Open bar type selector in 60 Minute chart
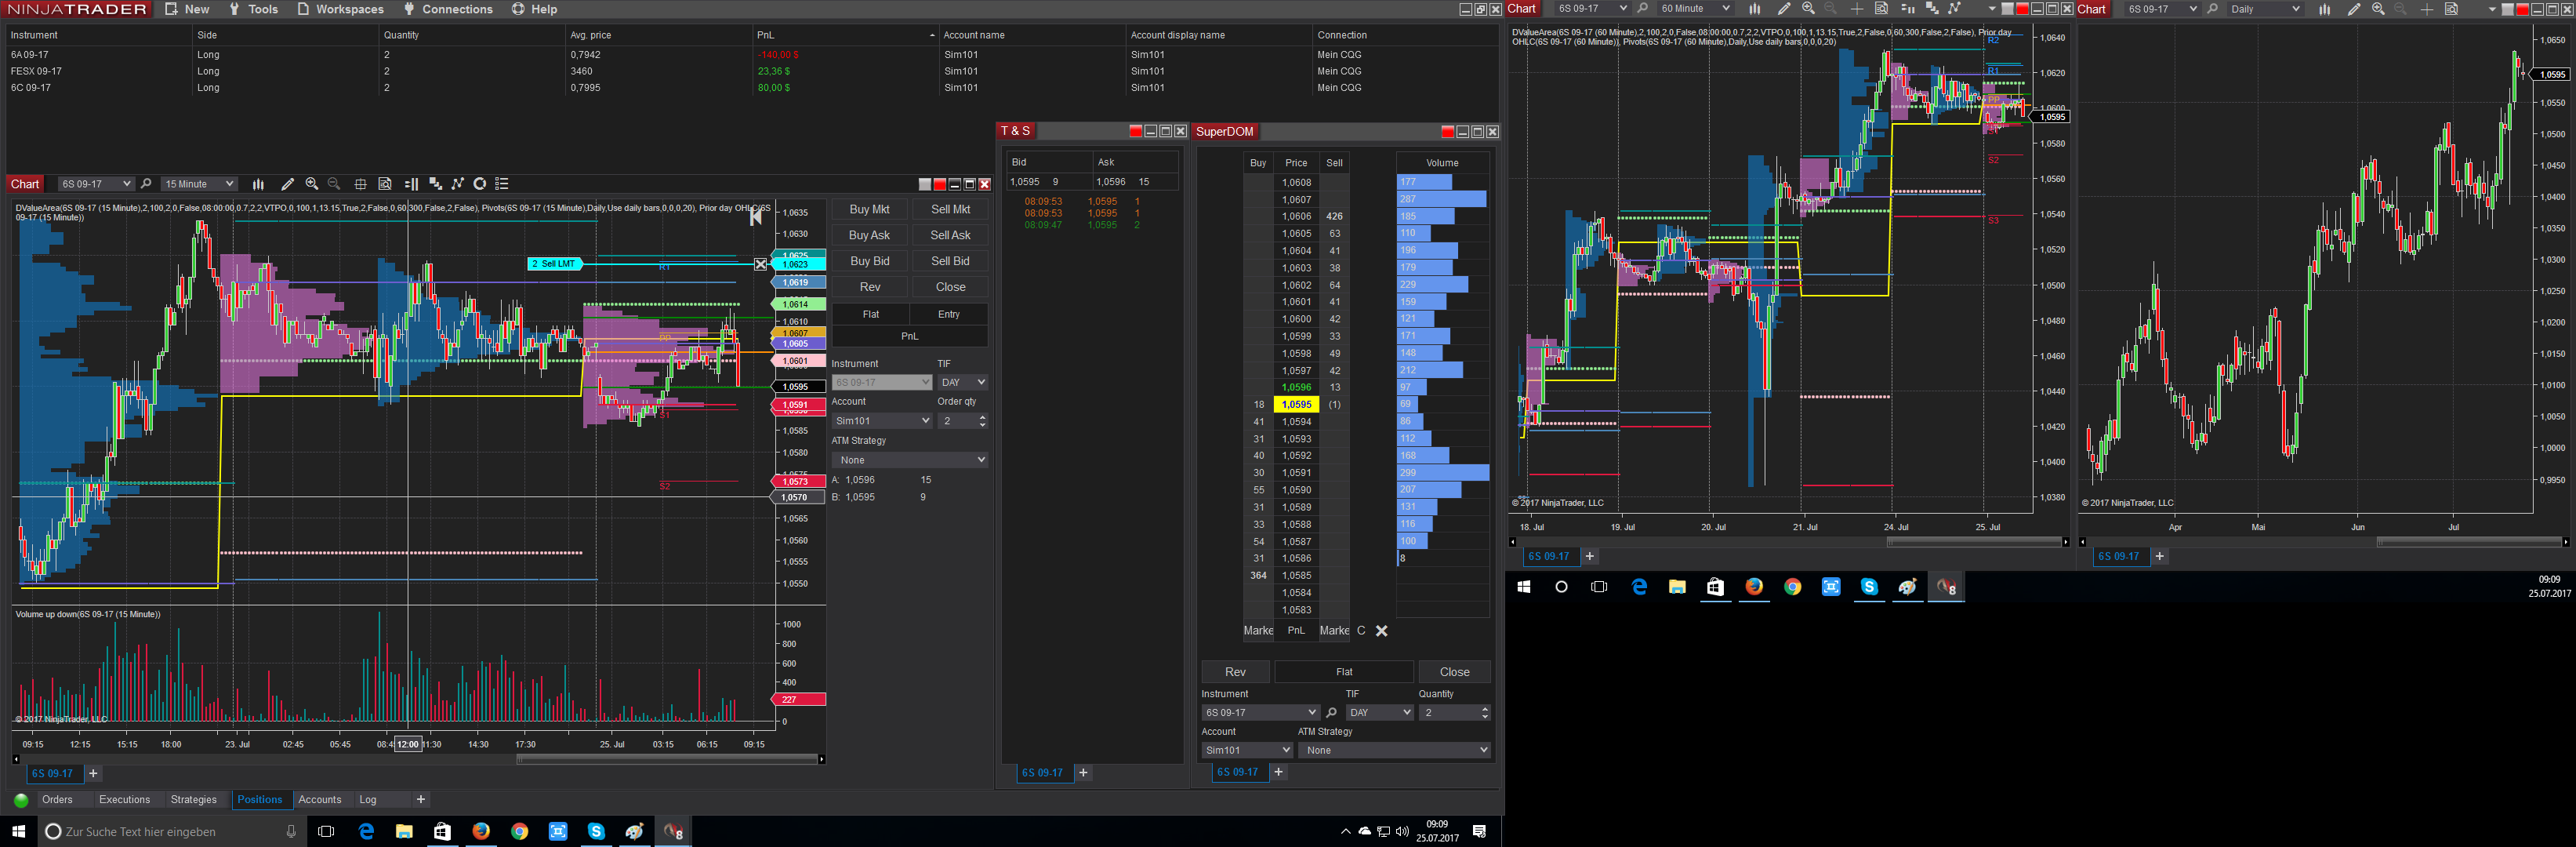Screen dimensions: 2576x847 [1754, 9]
